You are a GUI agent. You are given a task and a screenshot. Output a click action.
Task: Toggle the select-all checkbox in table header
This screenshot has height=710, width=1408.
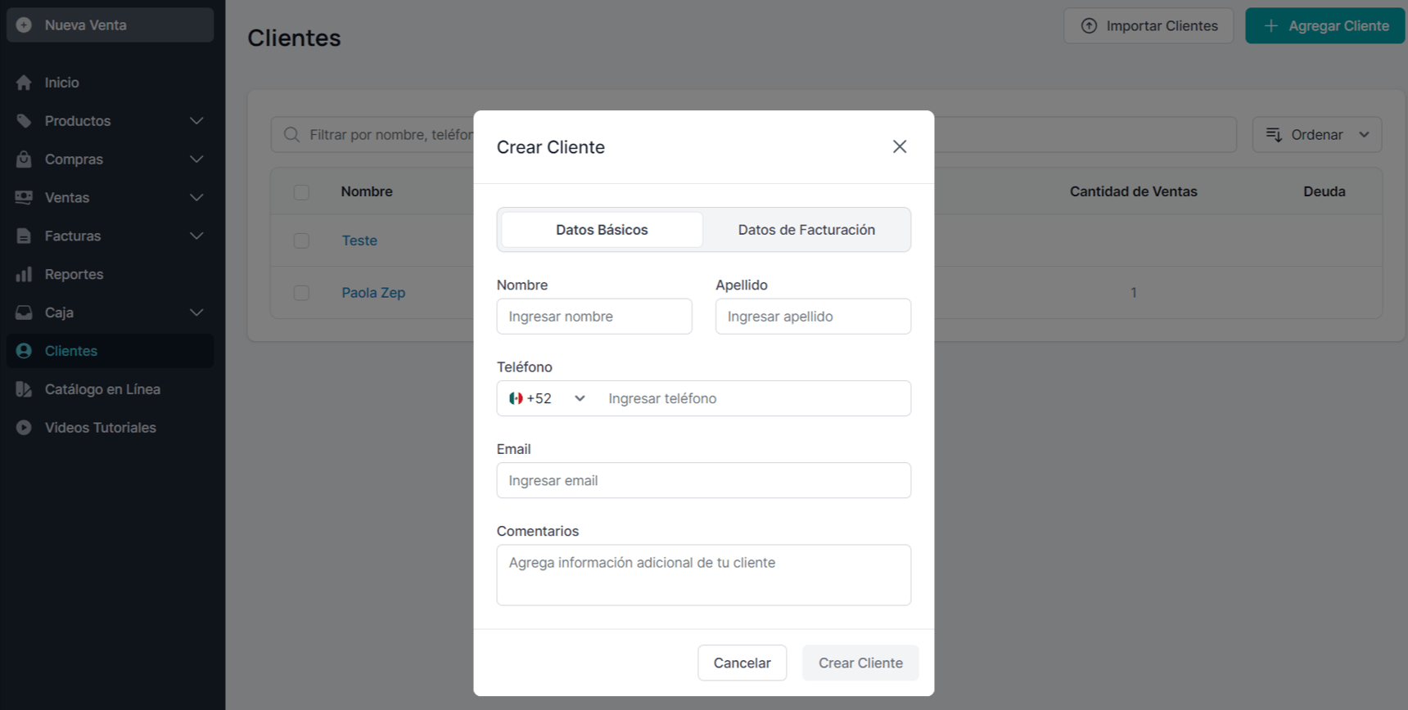click(301, 192)
